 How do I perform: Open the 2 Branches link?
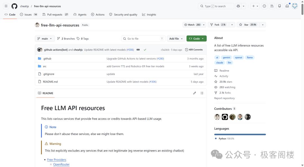[66, 39]
